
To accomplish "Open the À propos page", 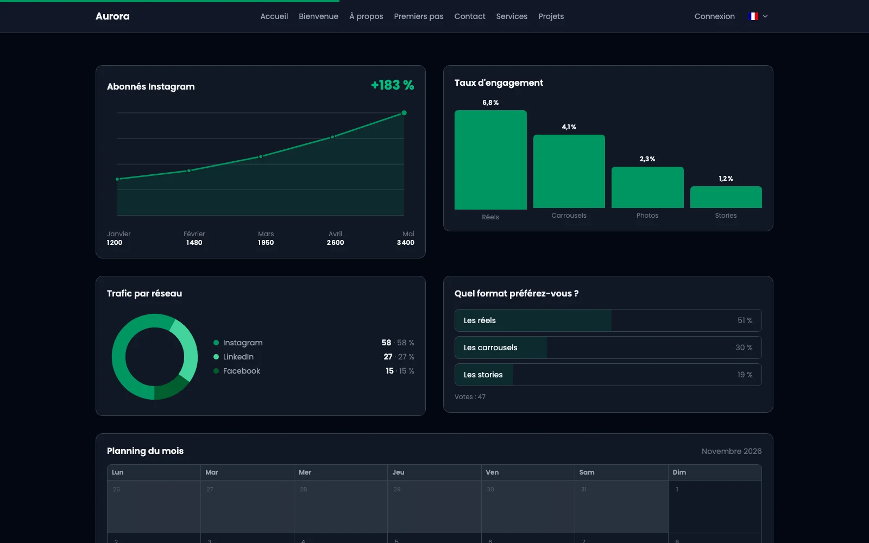I will pos(366,16).
